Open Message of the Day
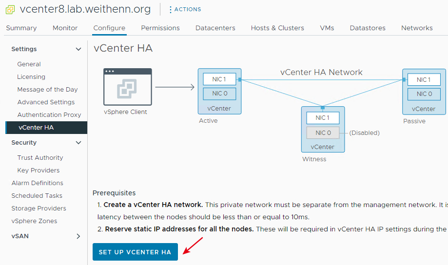448x265 pixels. (47, 89)
